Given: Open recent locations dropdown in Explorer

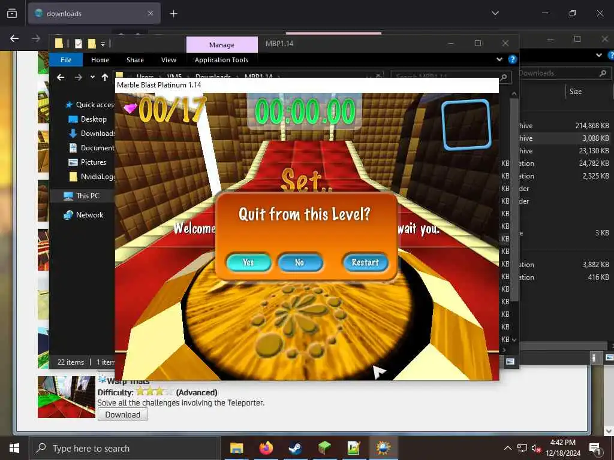Looking at the screenshot, I should click(92, 77).
